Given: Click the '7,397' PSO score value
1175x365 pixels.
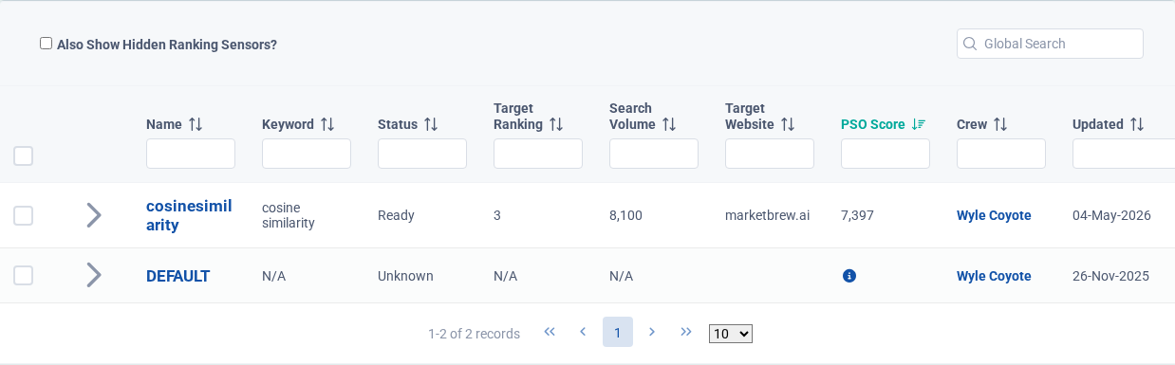Looking at the screenshot, I should [857, 215].
